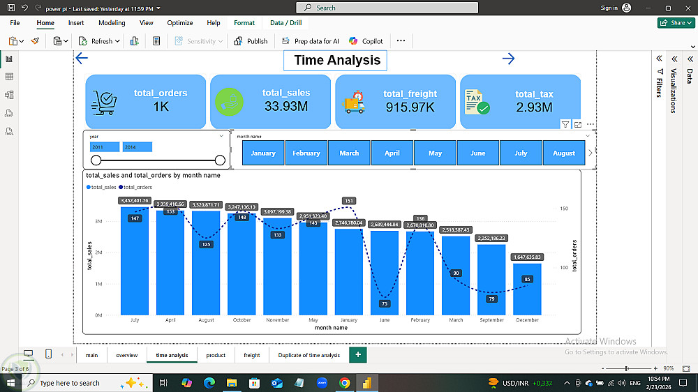Screen dimensions: 698x392
Task: Open month name slicer dropdown chevron
Action: tap(588, 136)
